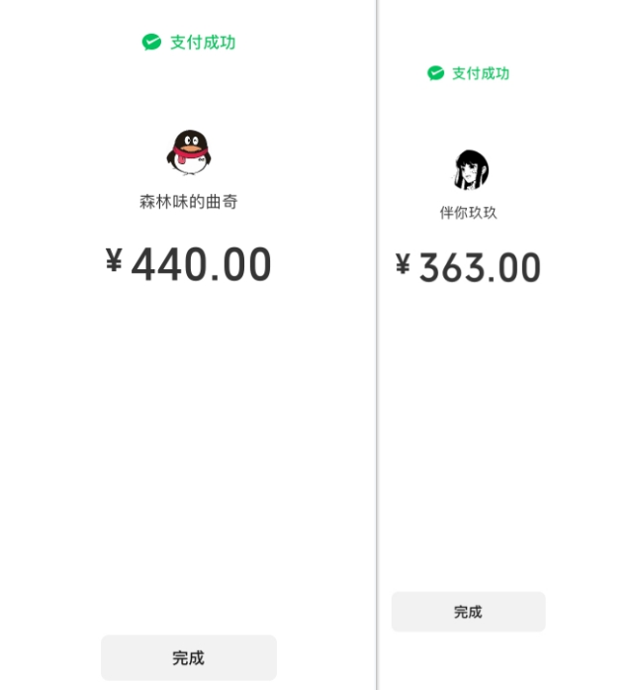The width and height of the screenshot is (634, 690).
Task: Click the ¥440.00 payment amount
Action: pyautogui.click(x=188, y=264)
